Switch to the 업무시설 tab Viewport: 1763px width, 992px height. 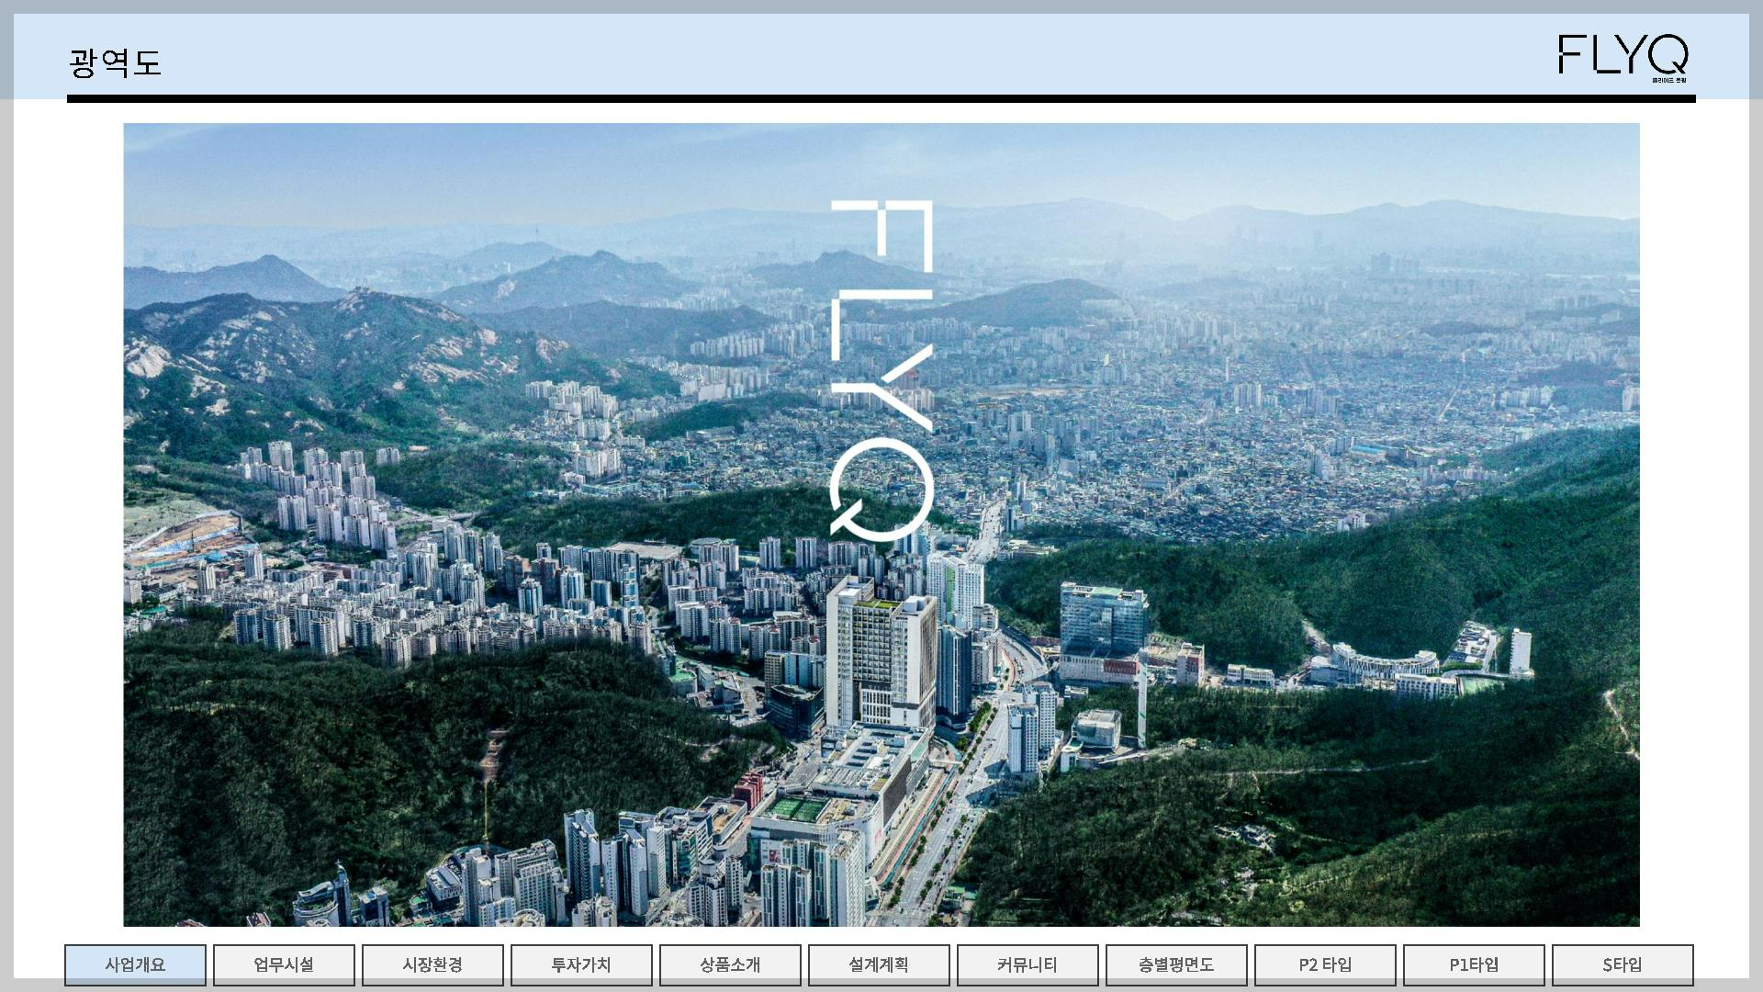tap(284, 964)
